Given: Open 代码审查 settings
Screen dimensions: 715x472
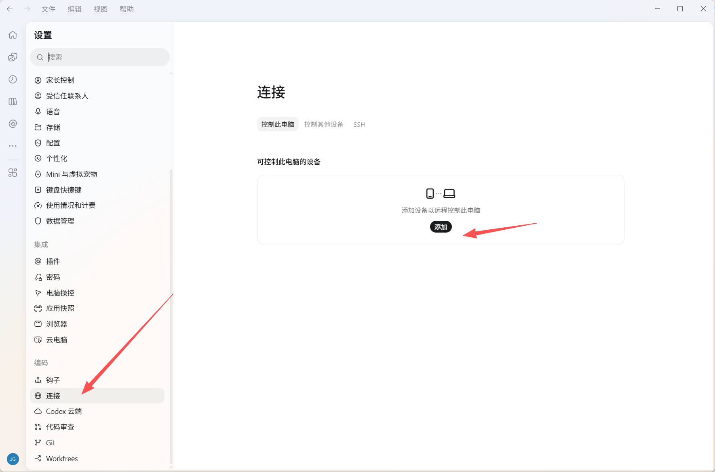Looking at the screenshot, I should point(97,427).
